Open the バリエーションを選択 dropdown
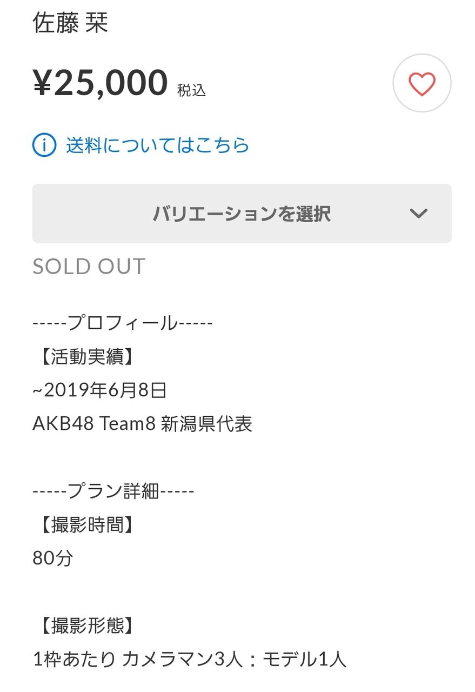 tap(241, 214)
